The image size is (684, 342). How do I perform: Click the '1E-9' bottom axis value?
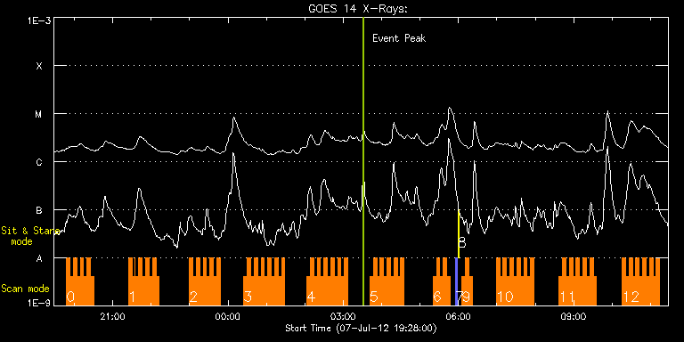pos(39,304)
